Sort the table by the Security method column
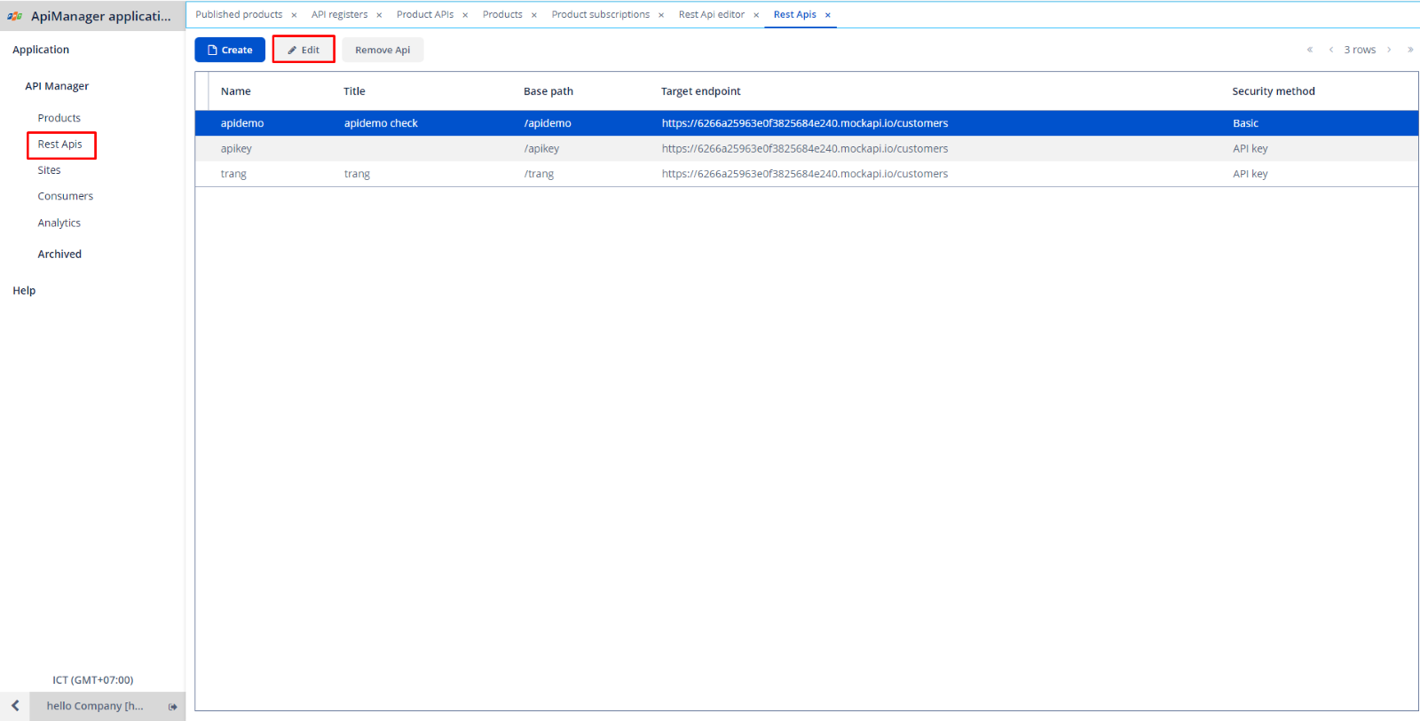1420x721 pixels. (1273, 91)
